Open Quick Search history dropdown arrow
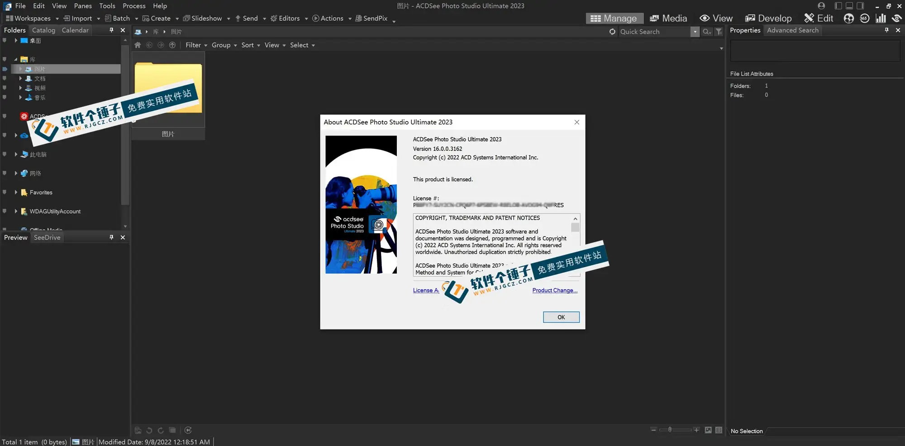The height and width of the screenshot is (446, 905). point(695,32)
